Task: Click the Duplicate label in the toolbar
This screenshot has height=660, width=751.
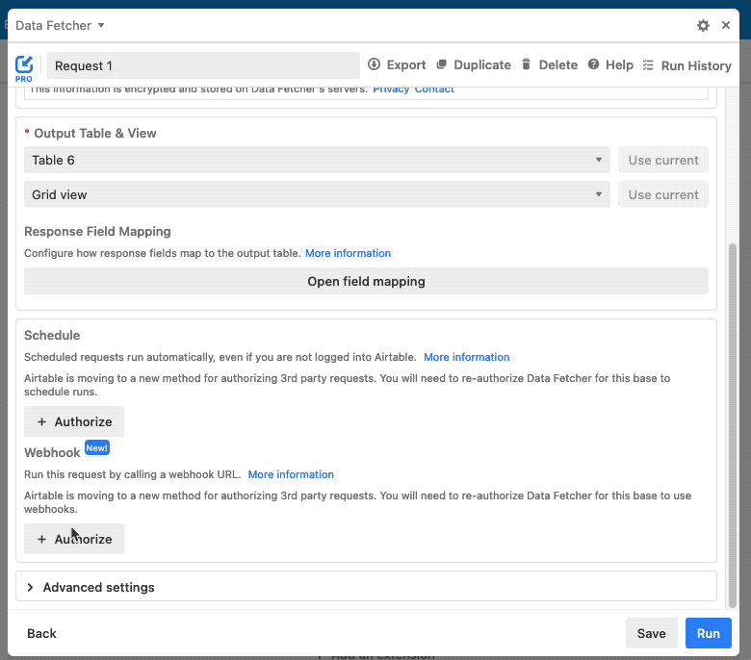Action: click(x=482, y=65)
